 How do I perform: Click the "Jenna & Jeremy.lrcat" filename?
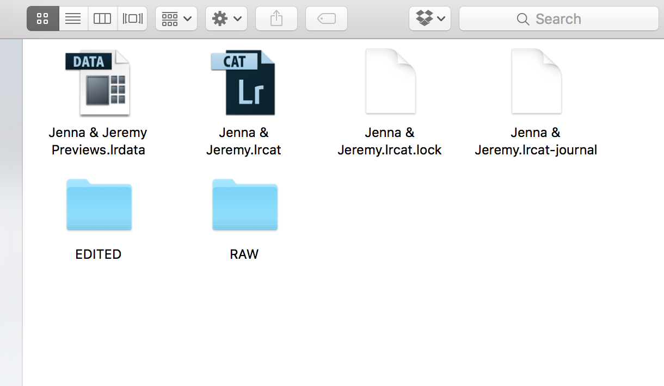(244, 141)
